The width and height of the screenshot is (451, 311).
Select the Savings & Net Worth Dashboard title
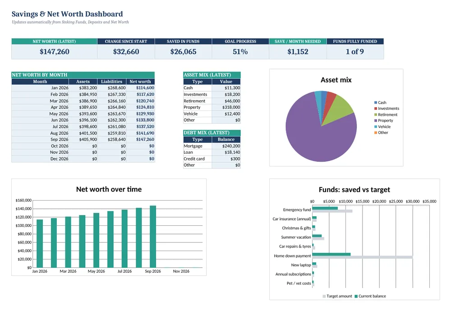[x=67, y=14]
